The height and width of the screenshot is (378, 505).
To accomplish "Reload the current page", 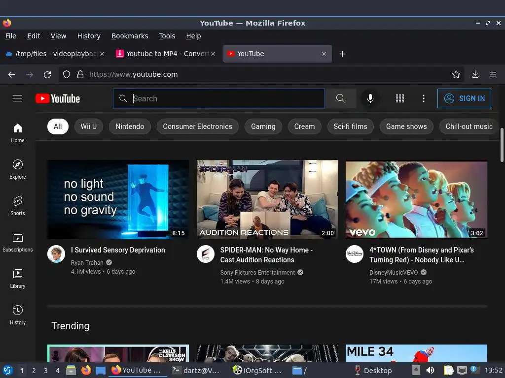I will (47, 75).
